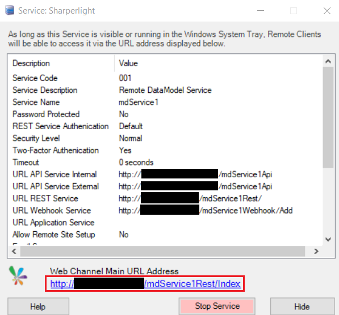Select the REST Service Authenication row label

61,126
